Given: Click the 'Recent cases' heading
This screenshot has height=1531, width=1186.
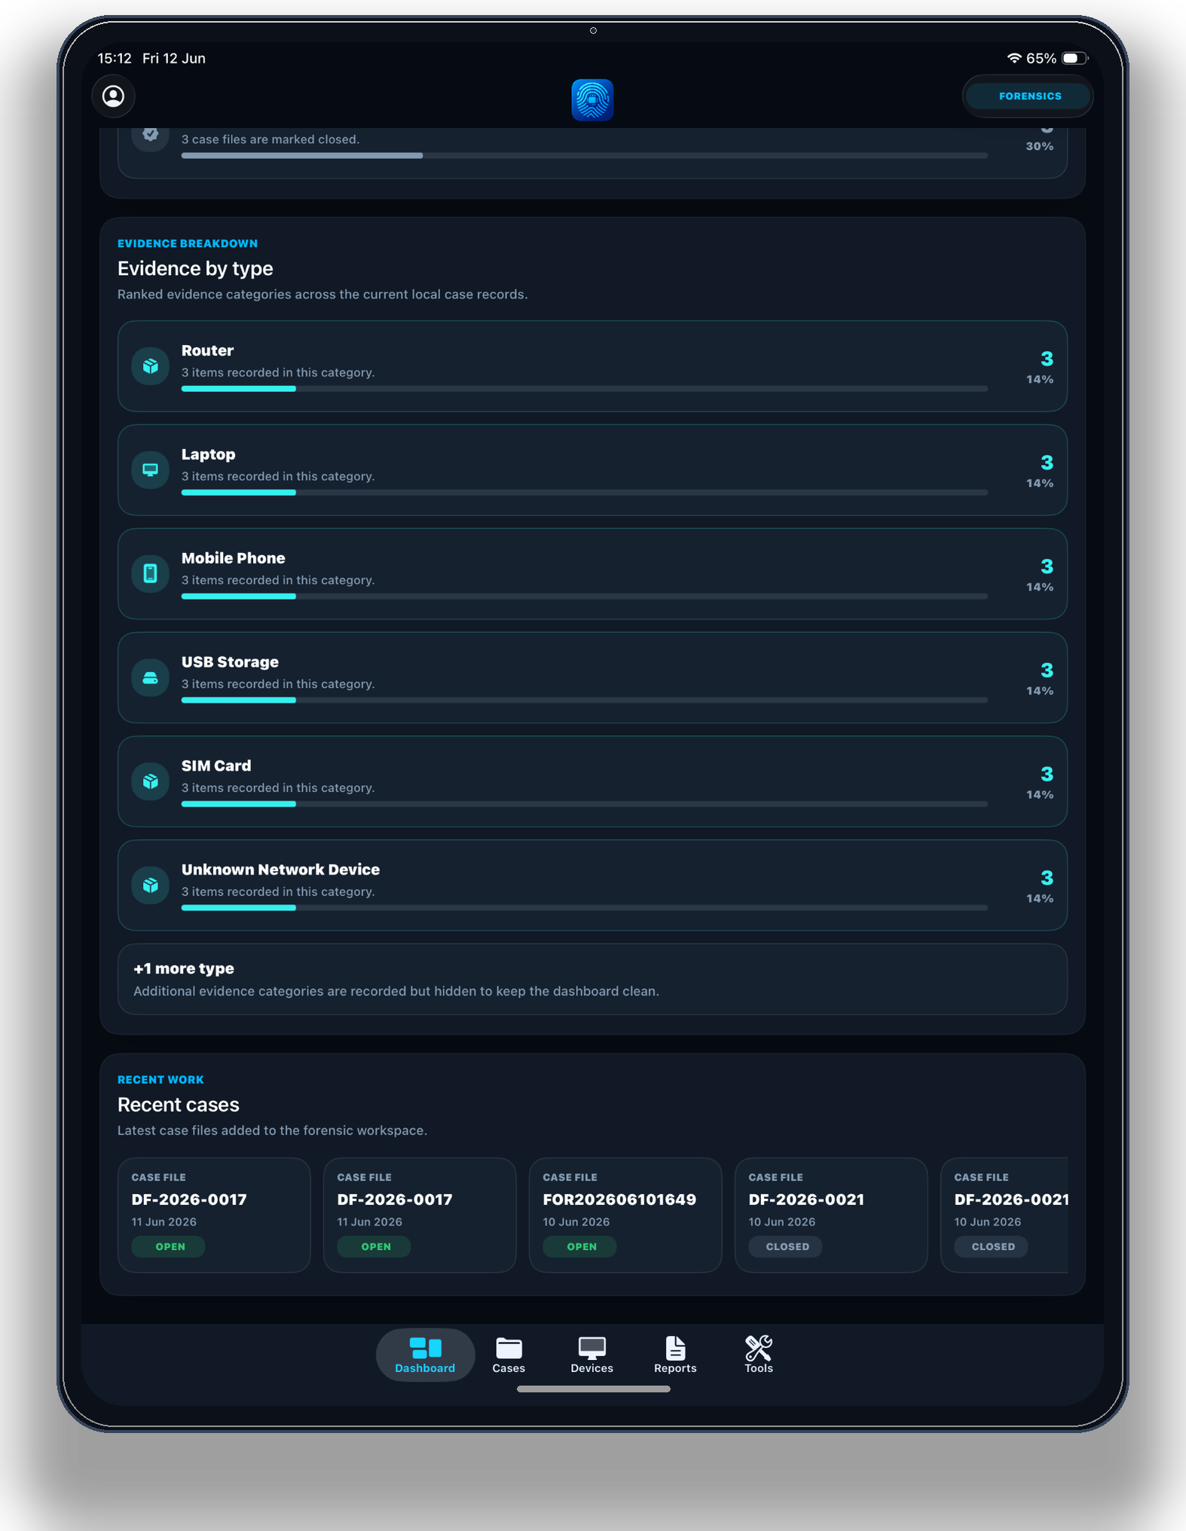Looking at the screenshot, I should [179, 1105].
